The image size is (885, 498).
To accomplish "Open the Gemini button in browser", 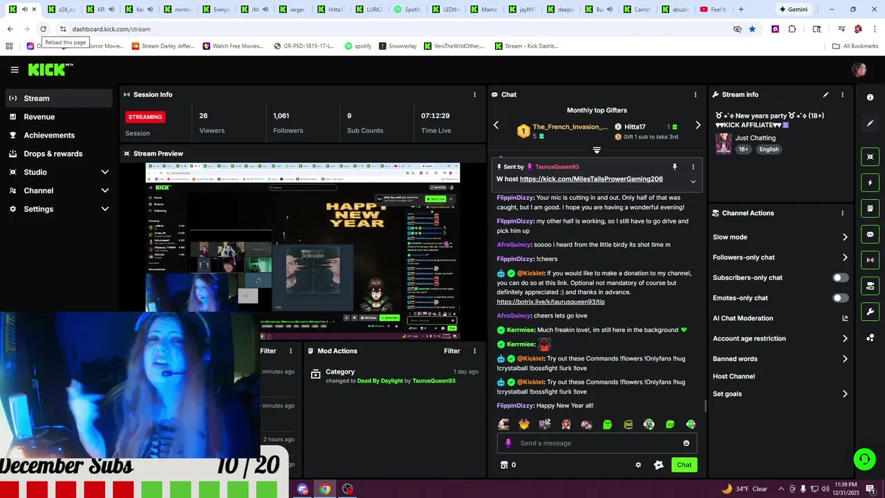I will [x=792, y=10].
